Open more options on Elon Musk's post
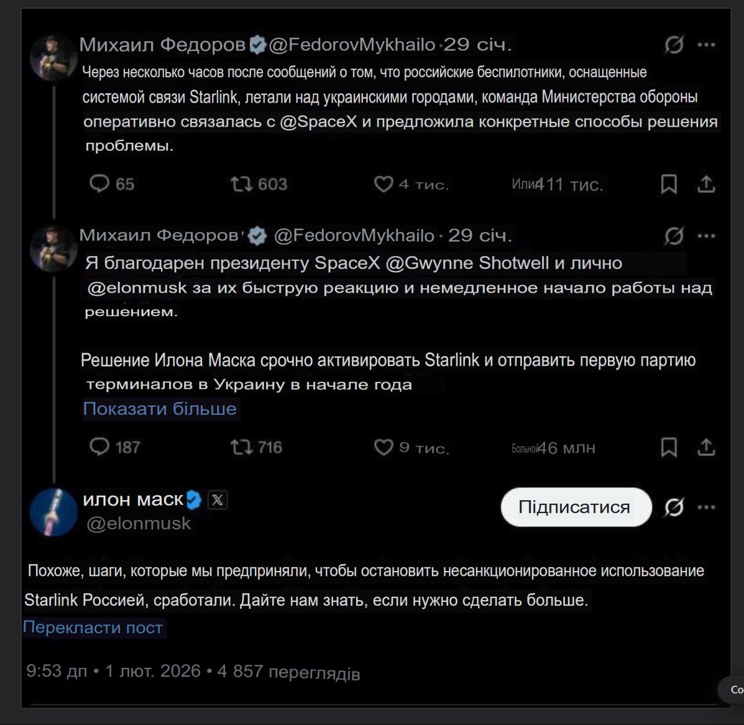The height and width of the screenshot is (725, 744). point(706,507)
